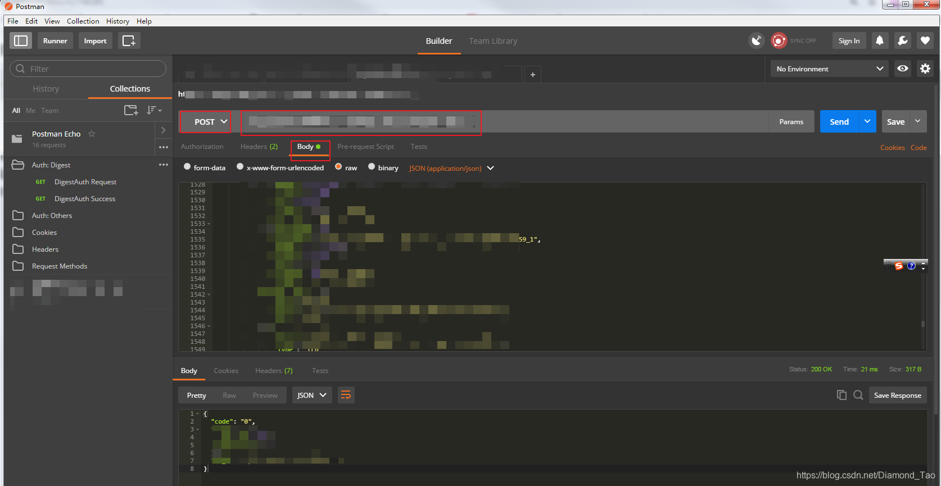Open the Help menu
The height and width of the screenshot is (486, 941).
click(144, 21)
